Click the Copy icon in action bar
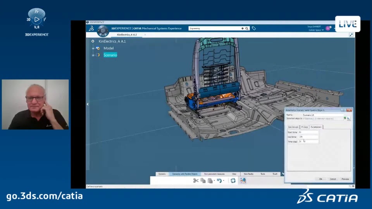 click(x=203, y=181)
